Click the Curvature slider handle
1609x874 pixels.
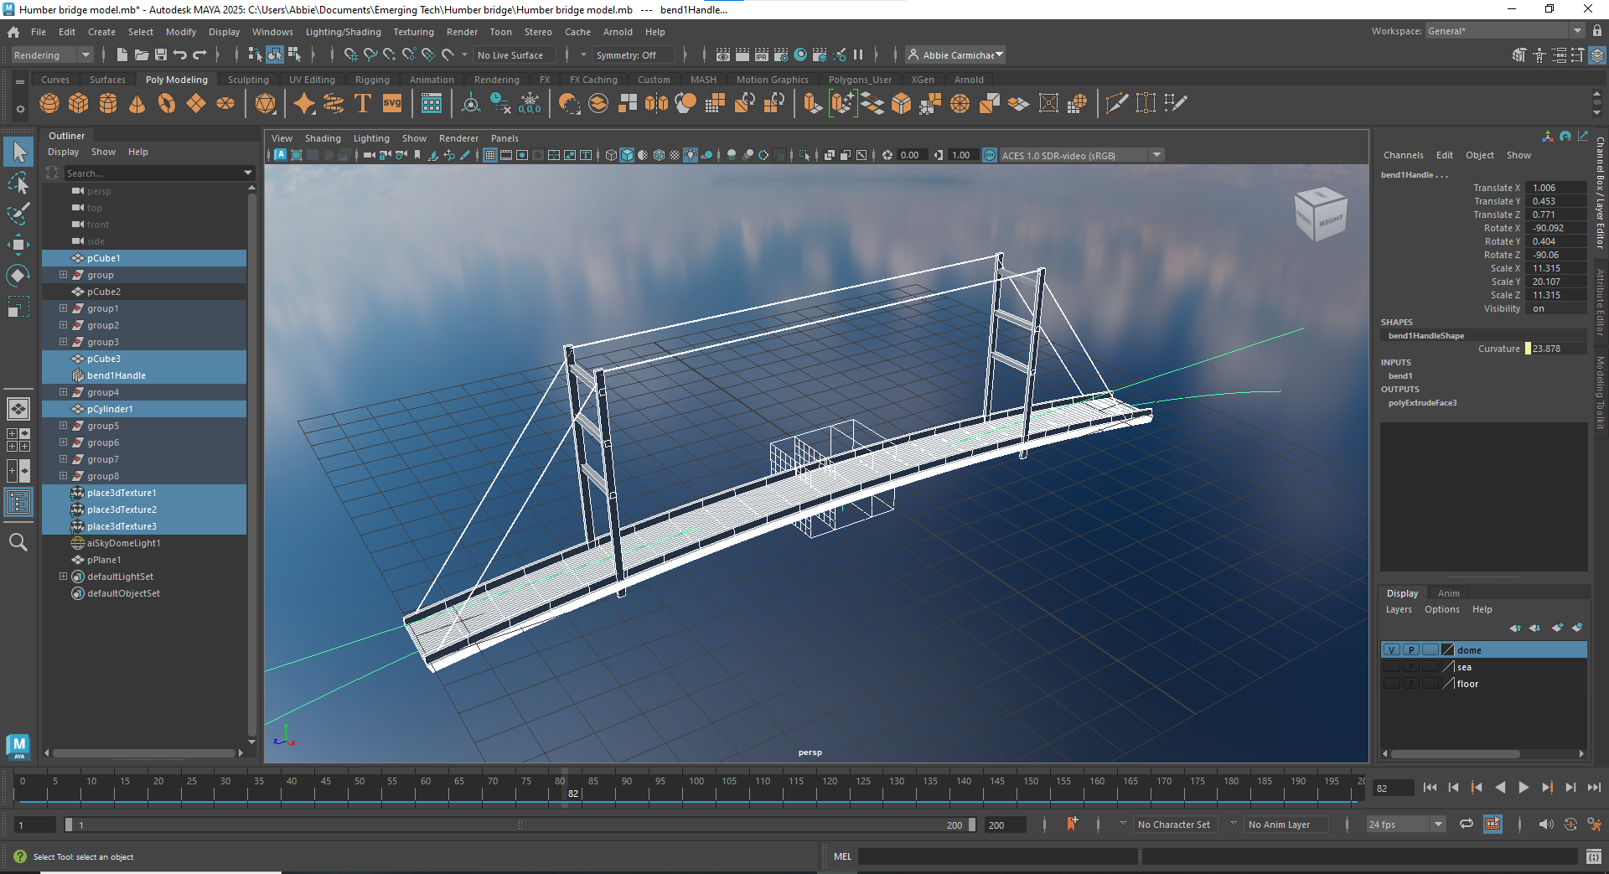[1528, 349]
